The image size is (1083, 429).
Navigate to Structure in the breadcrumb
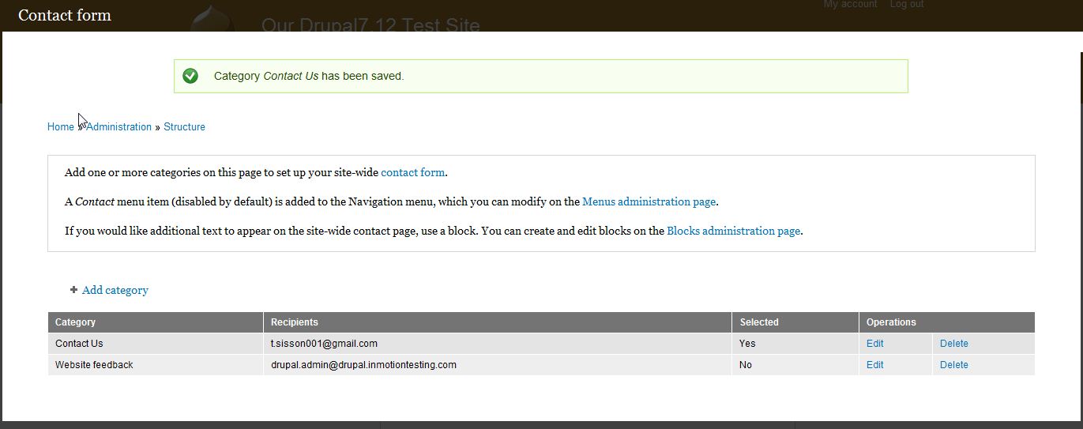(x=184, y=126)
